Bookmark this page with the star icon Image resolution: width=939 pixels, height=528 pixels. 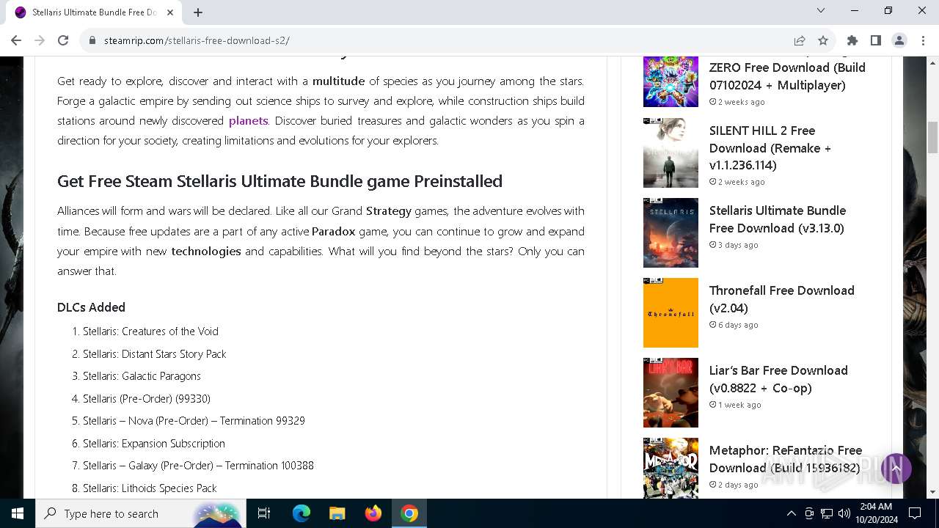point(823,40)
